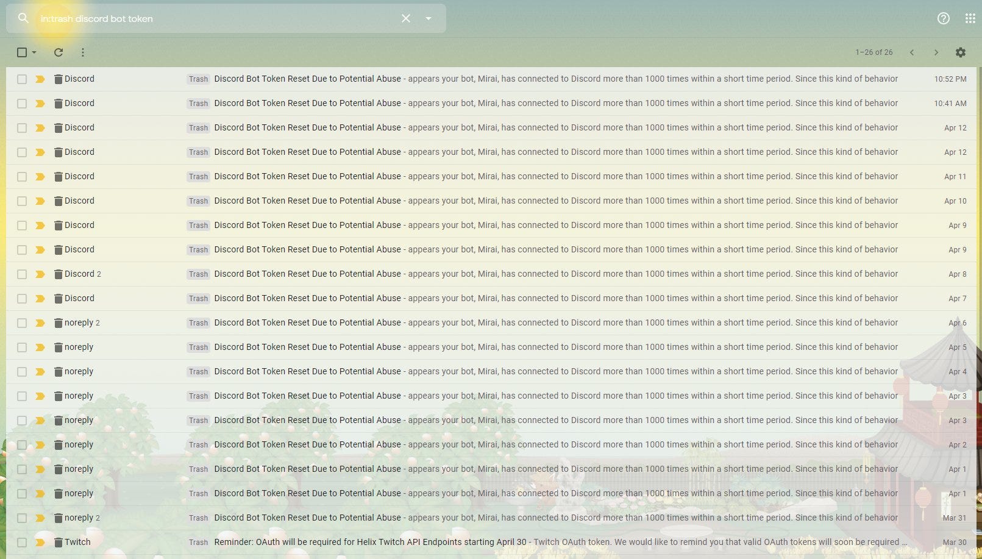Toggle importance marker on the Apr 7 email
The height and width of the screenshot is (559, 982).
[x=40, y=299]
